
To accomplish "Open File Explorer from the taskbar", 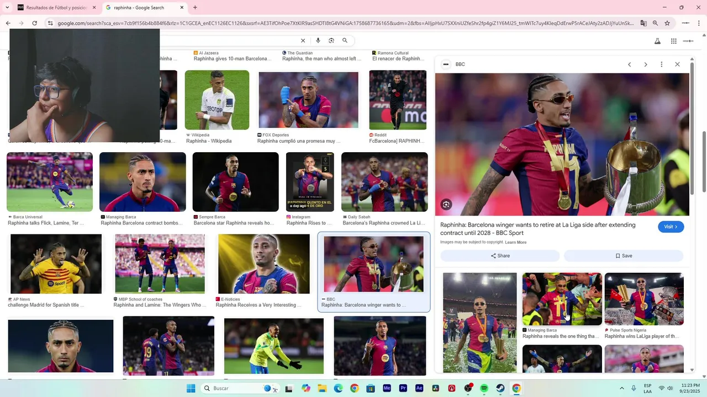I will [x=322, y=388].
